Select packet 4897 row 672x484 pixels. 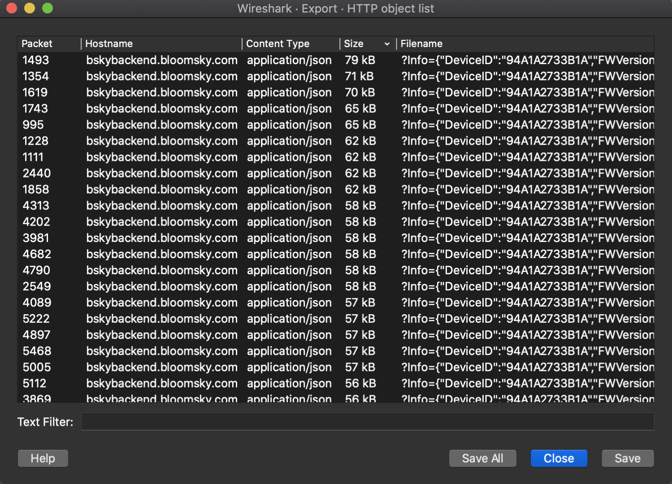[336, 335]
